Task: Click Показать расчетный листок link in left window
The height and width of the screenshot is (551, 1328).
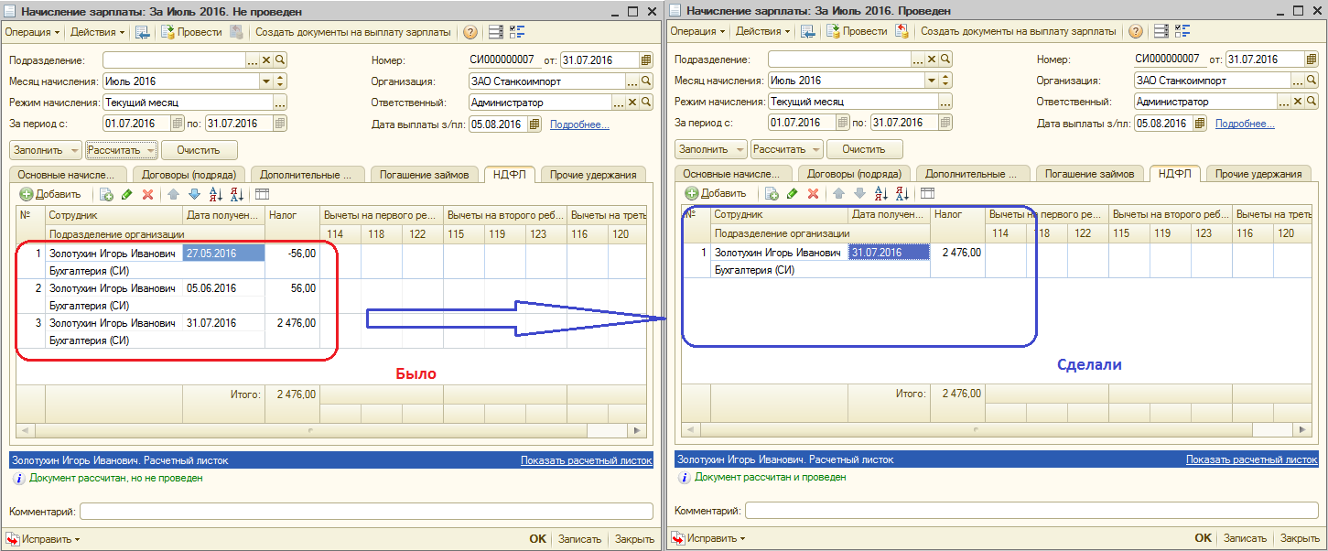Action: click(586, 460)
